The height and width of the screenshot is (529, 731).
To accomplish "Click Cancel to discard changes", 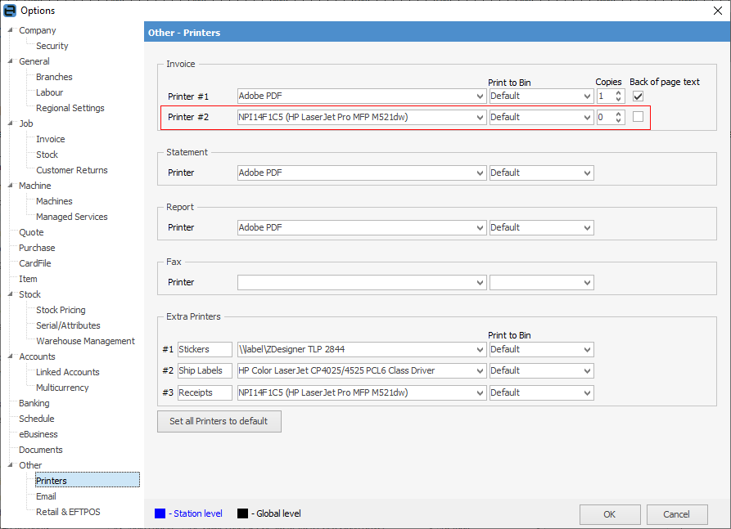I will [x=676, y=514].
